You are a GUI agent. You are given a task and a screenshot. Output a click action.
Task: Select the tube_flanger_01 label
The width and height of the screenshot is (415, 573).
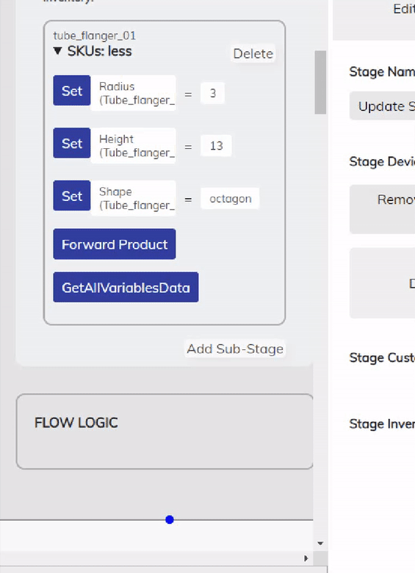pos(95,36)
